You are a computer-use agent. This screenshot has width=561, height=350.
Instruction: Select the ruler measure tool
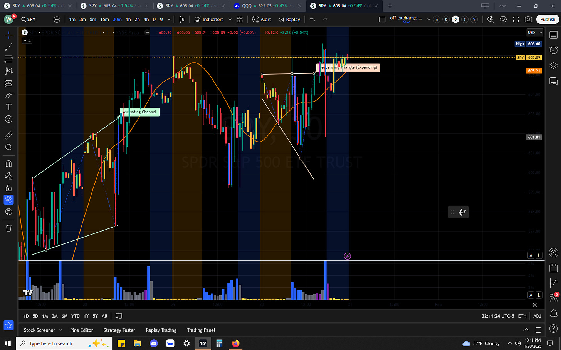pos(8,135)
